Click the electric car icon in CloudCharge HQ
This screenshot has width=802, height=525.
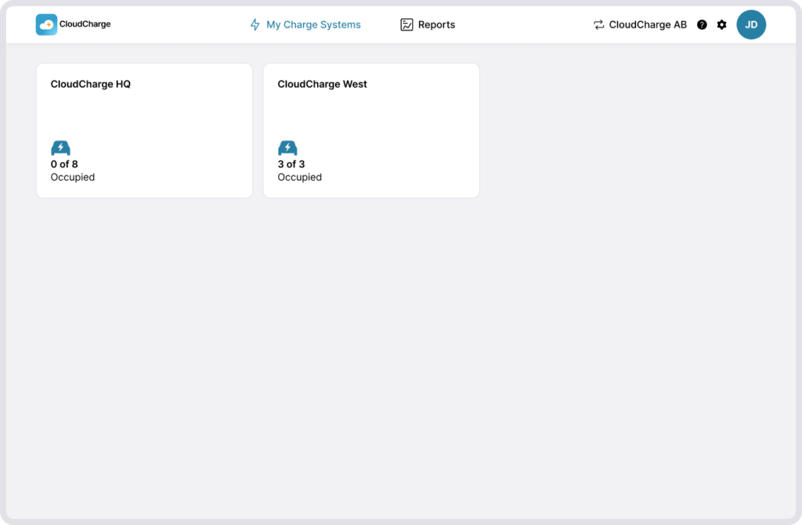point(60,148)
